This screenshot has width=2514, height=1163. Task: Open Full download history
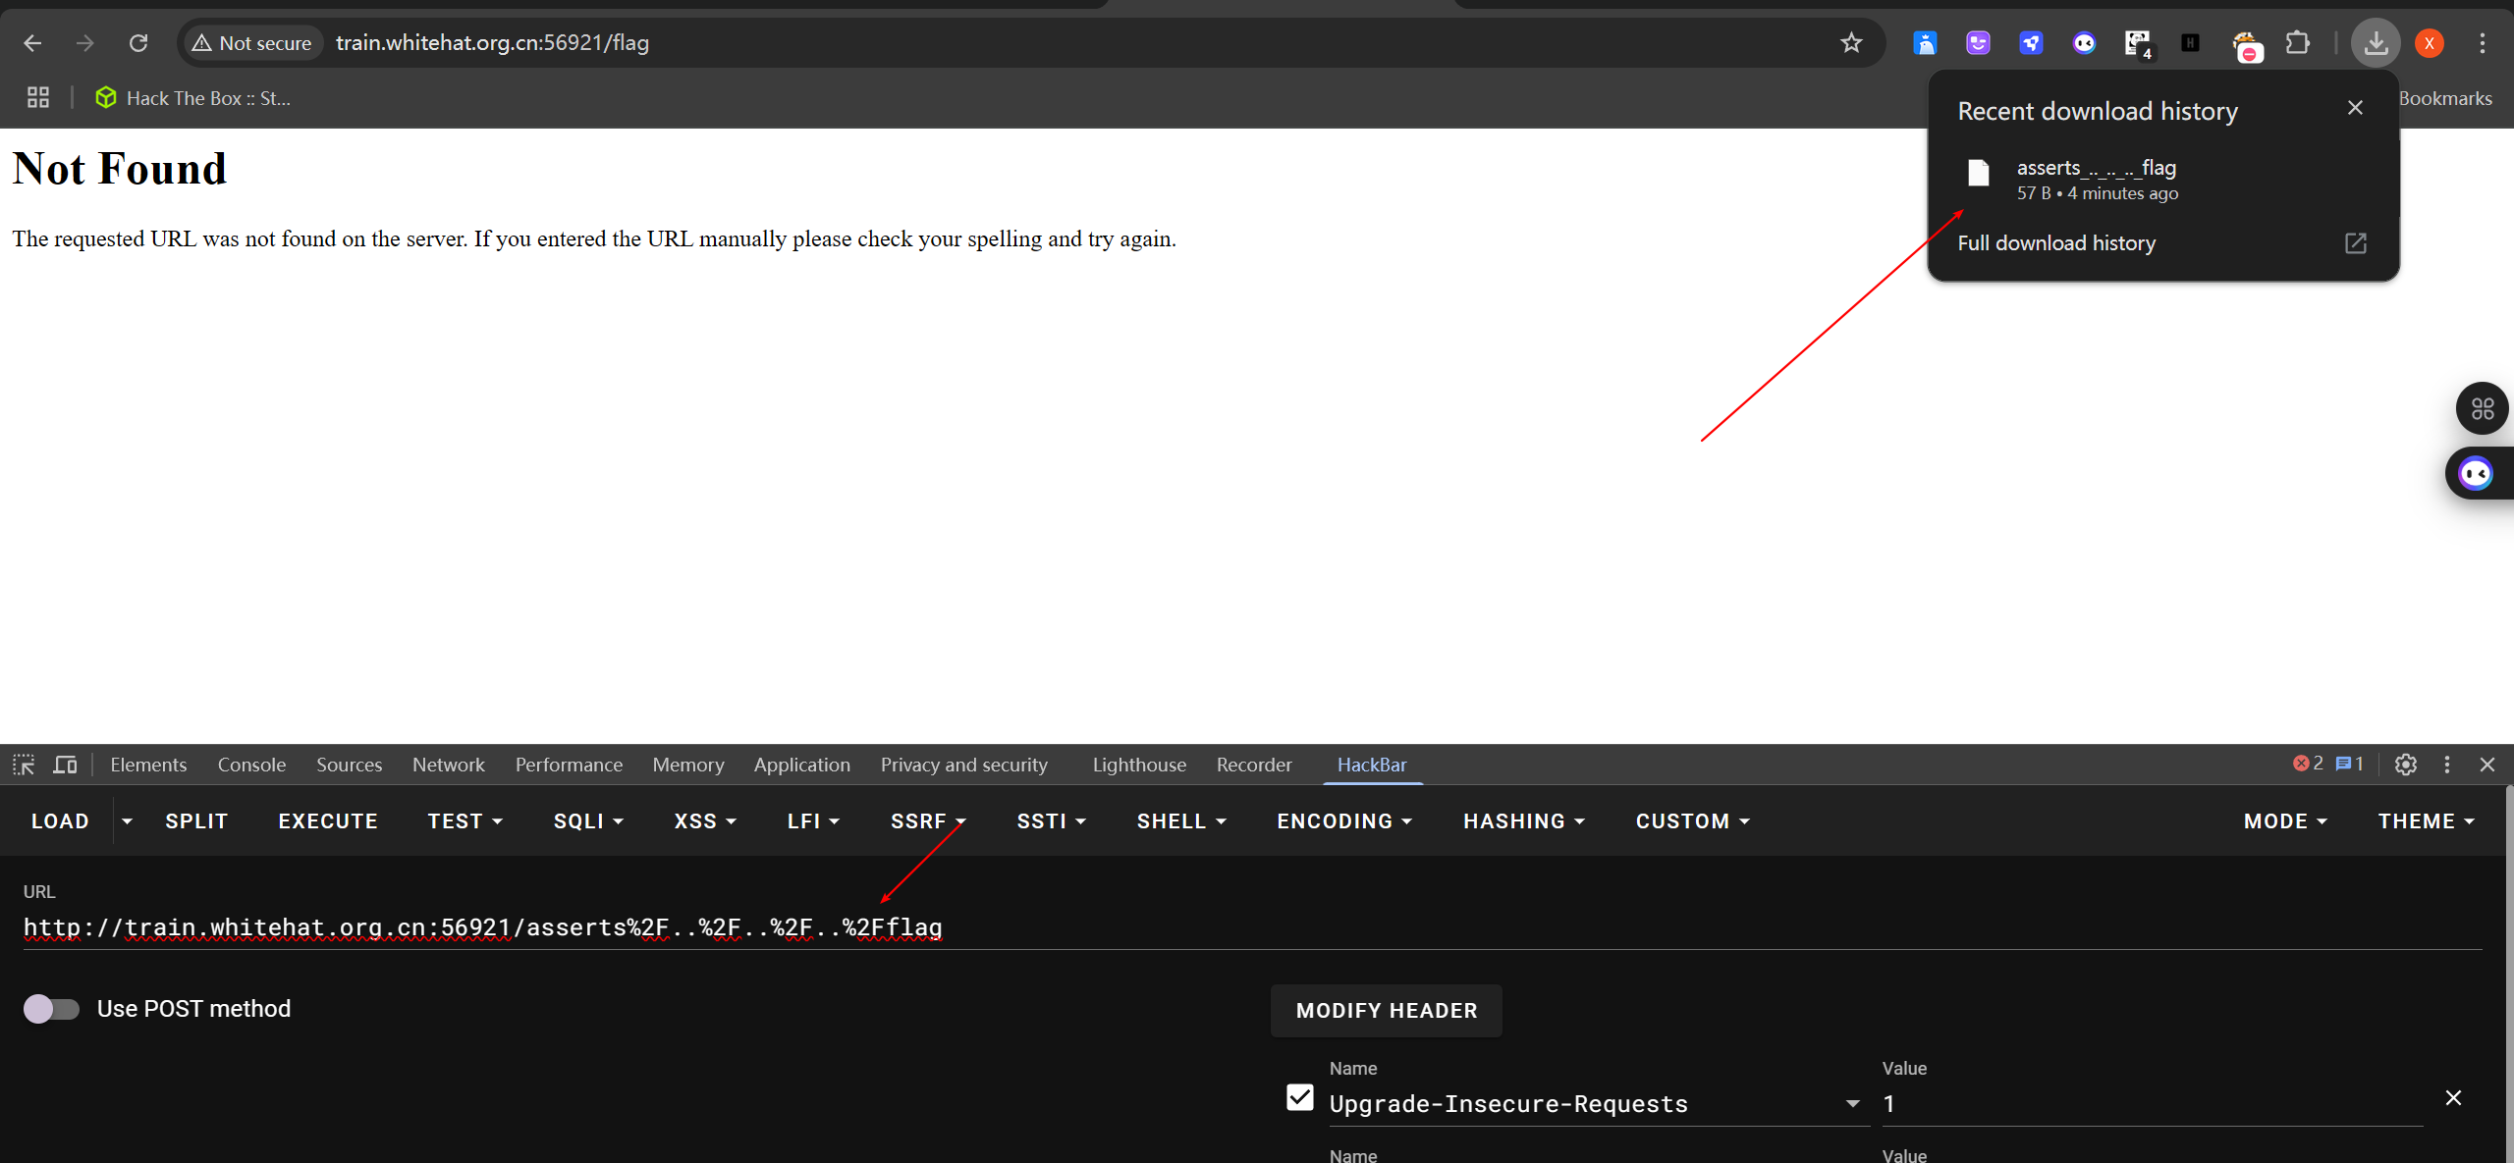[2056, 243]
